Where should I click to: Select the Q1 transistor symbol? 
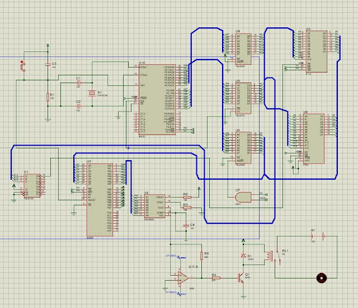point(241,278)
